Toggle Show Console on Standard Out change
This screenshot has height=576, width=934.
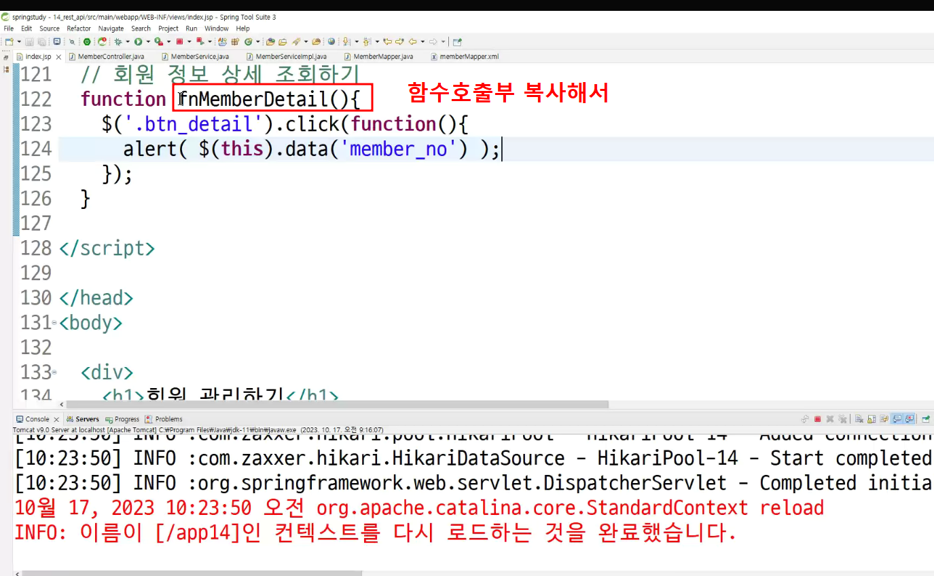click(x=897, y=419)
